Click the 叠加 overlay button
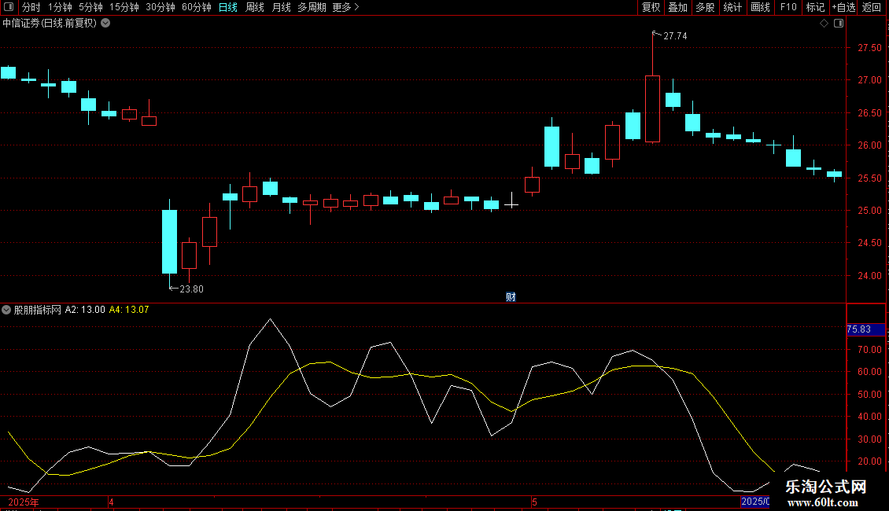The image size is (889, 511). (677, 7)
